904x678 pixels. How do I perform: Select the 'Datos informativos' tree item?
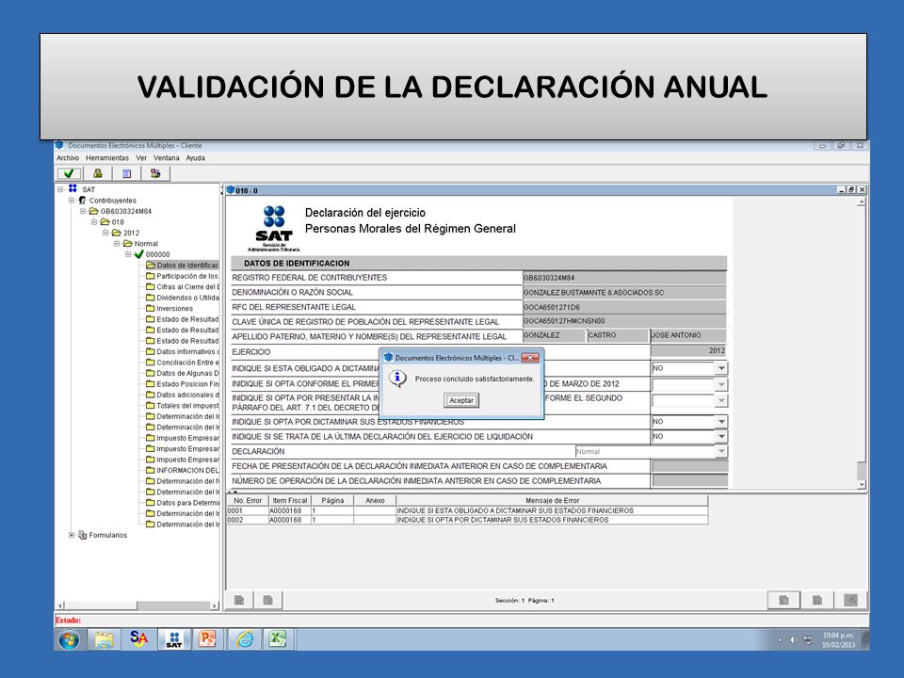187,351
